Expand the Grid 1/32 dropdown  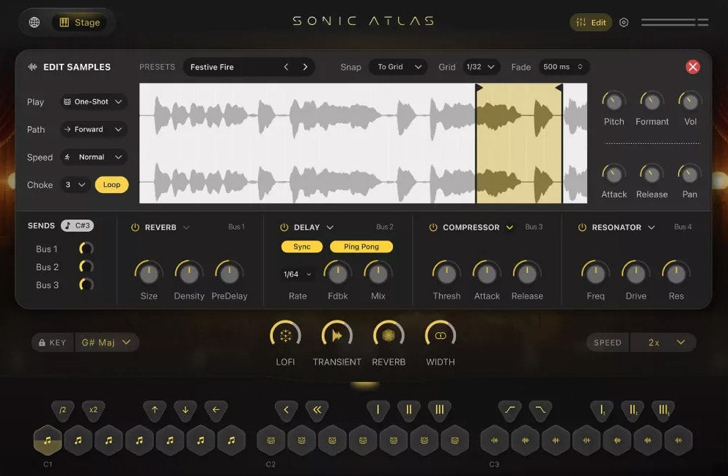[x=481, y=67]
